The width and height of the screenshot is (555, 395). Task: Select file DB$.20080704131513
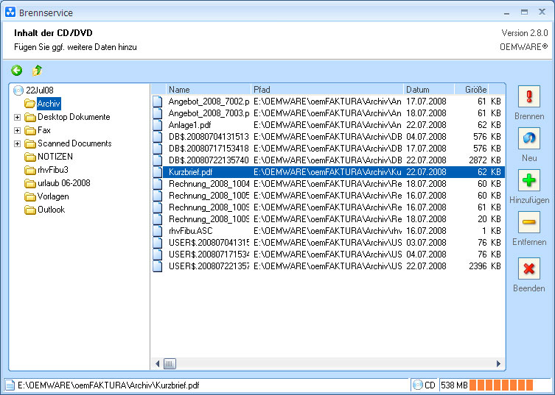tap(209, 137)
